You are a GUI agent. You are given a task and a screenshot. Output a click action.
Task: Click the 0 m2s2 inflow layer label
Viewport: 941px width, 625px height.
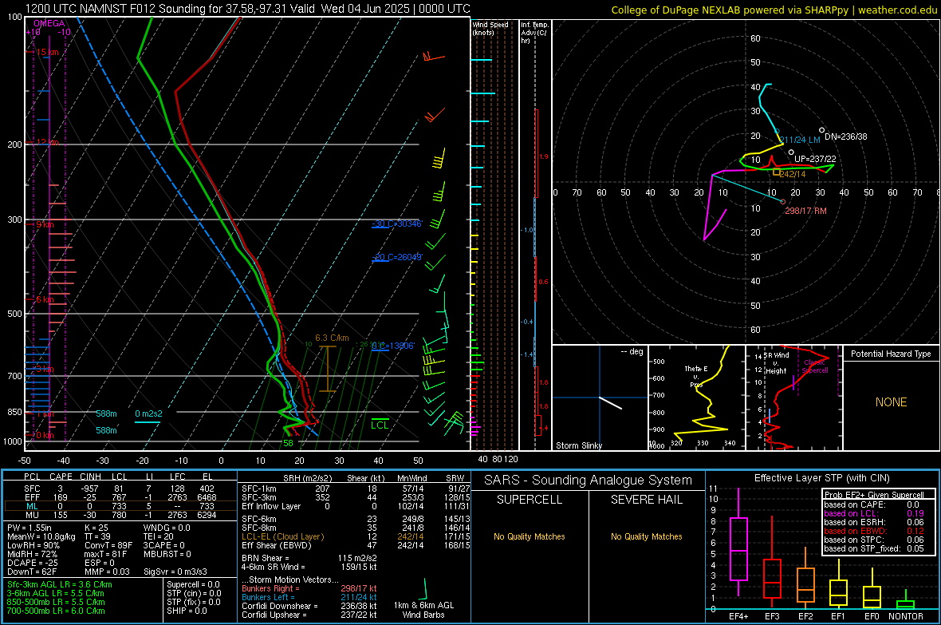click(148, 413)
